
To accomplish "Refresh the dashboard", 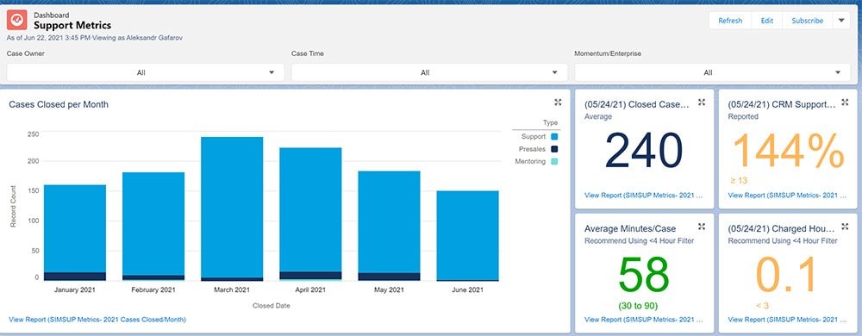I will [x=730, y=21].
